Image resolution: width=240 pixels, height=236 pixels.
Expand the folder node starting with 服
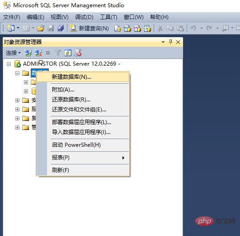pos(18,110)
